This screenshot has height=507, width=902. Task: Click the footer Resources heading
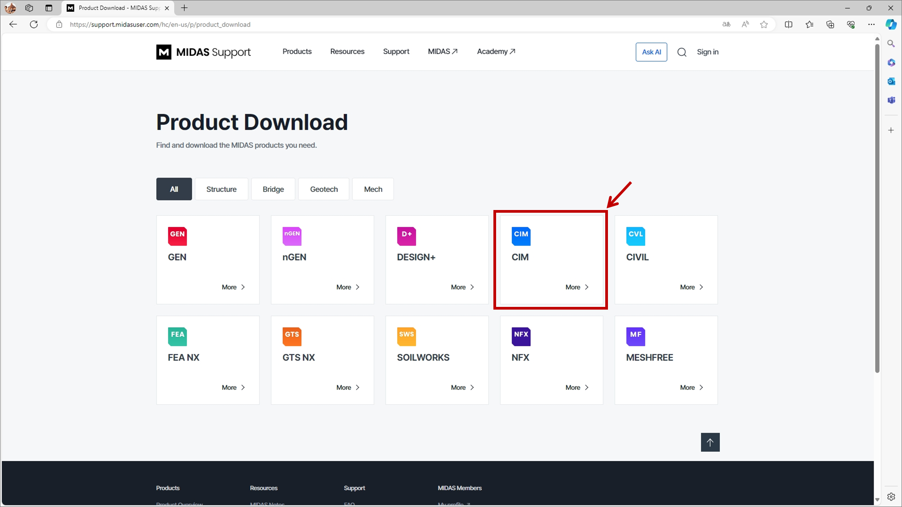tap(264, 488)
